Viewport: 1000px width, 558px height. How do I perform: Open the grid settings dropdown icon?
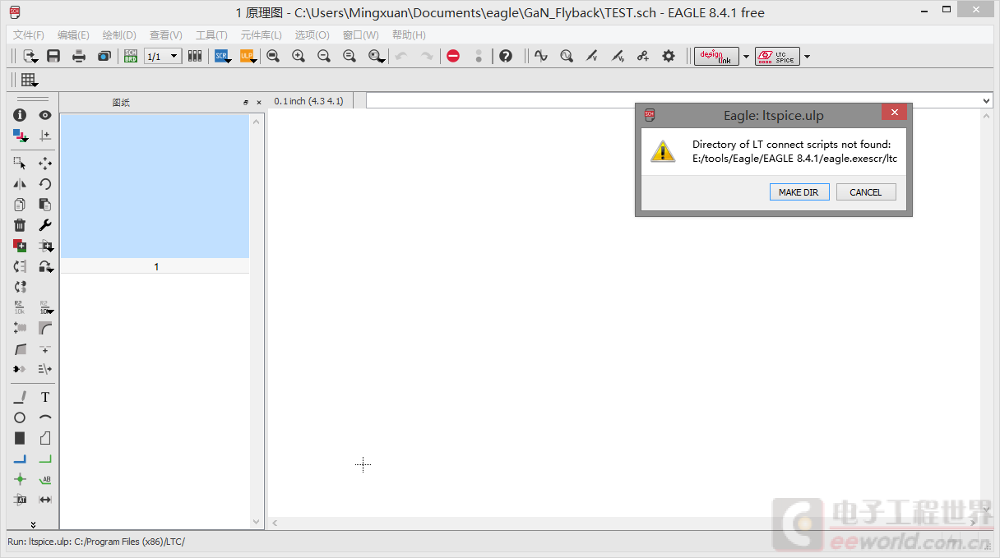pyautogui.click(x=30, y=80)
